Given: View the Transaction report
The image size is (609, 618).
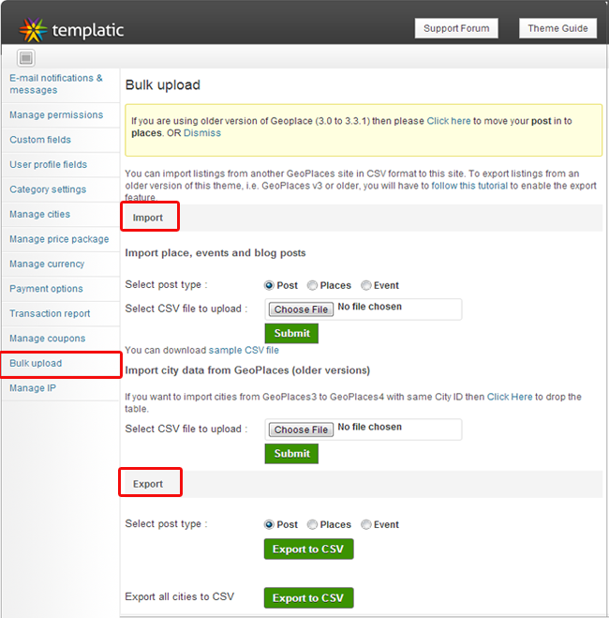Looking at the screenshot, I should pos(50,313).
